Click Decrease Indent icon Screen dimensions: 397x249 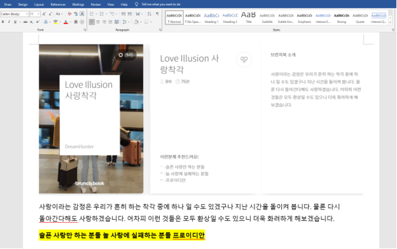[123, 14]
